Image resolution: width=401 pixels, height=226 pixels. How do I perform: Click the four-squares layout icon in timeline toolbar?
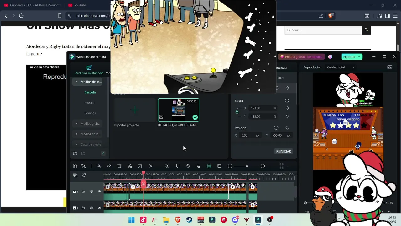click(x=75, y=166)
